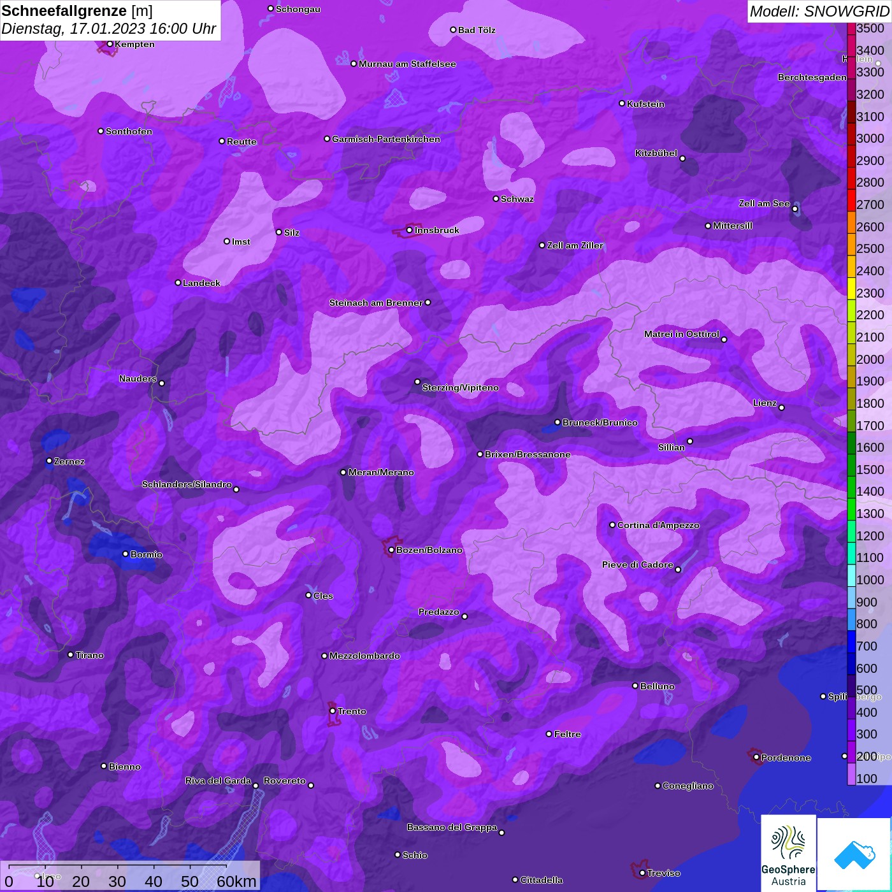Click the date Dienstag 17.01.2023 16:00 Uhr
Screen dimensions: 892x892
pyautogui.click(x=109, y=29)
